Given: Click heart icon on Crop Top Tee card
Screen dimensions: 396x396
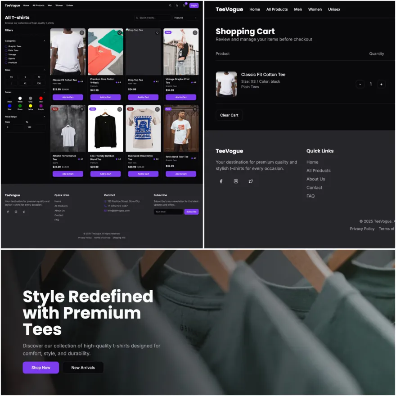Looking at the screenshot, I should pyautogui.click(x=157, y=32).
